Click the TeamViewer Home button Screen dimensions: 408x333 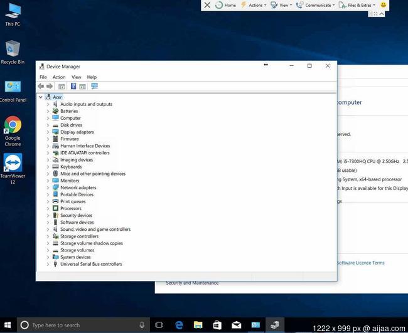pyautogui.click(x=225, y=5)
